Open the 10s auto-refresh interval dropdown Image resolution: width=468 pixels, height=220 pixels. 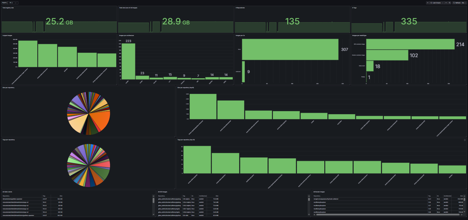pos(464,3)
